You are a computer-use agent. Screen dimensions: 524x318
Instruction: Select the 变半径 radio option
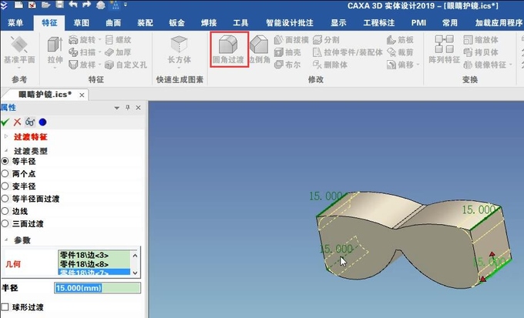coord(5,186)
